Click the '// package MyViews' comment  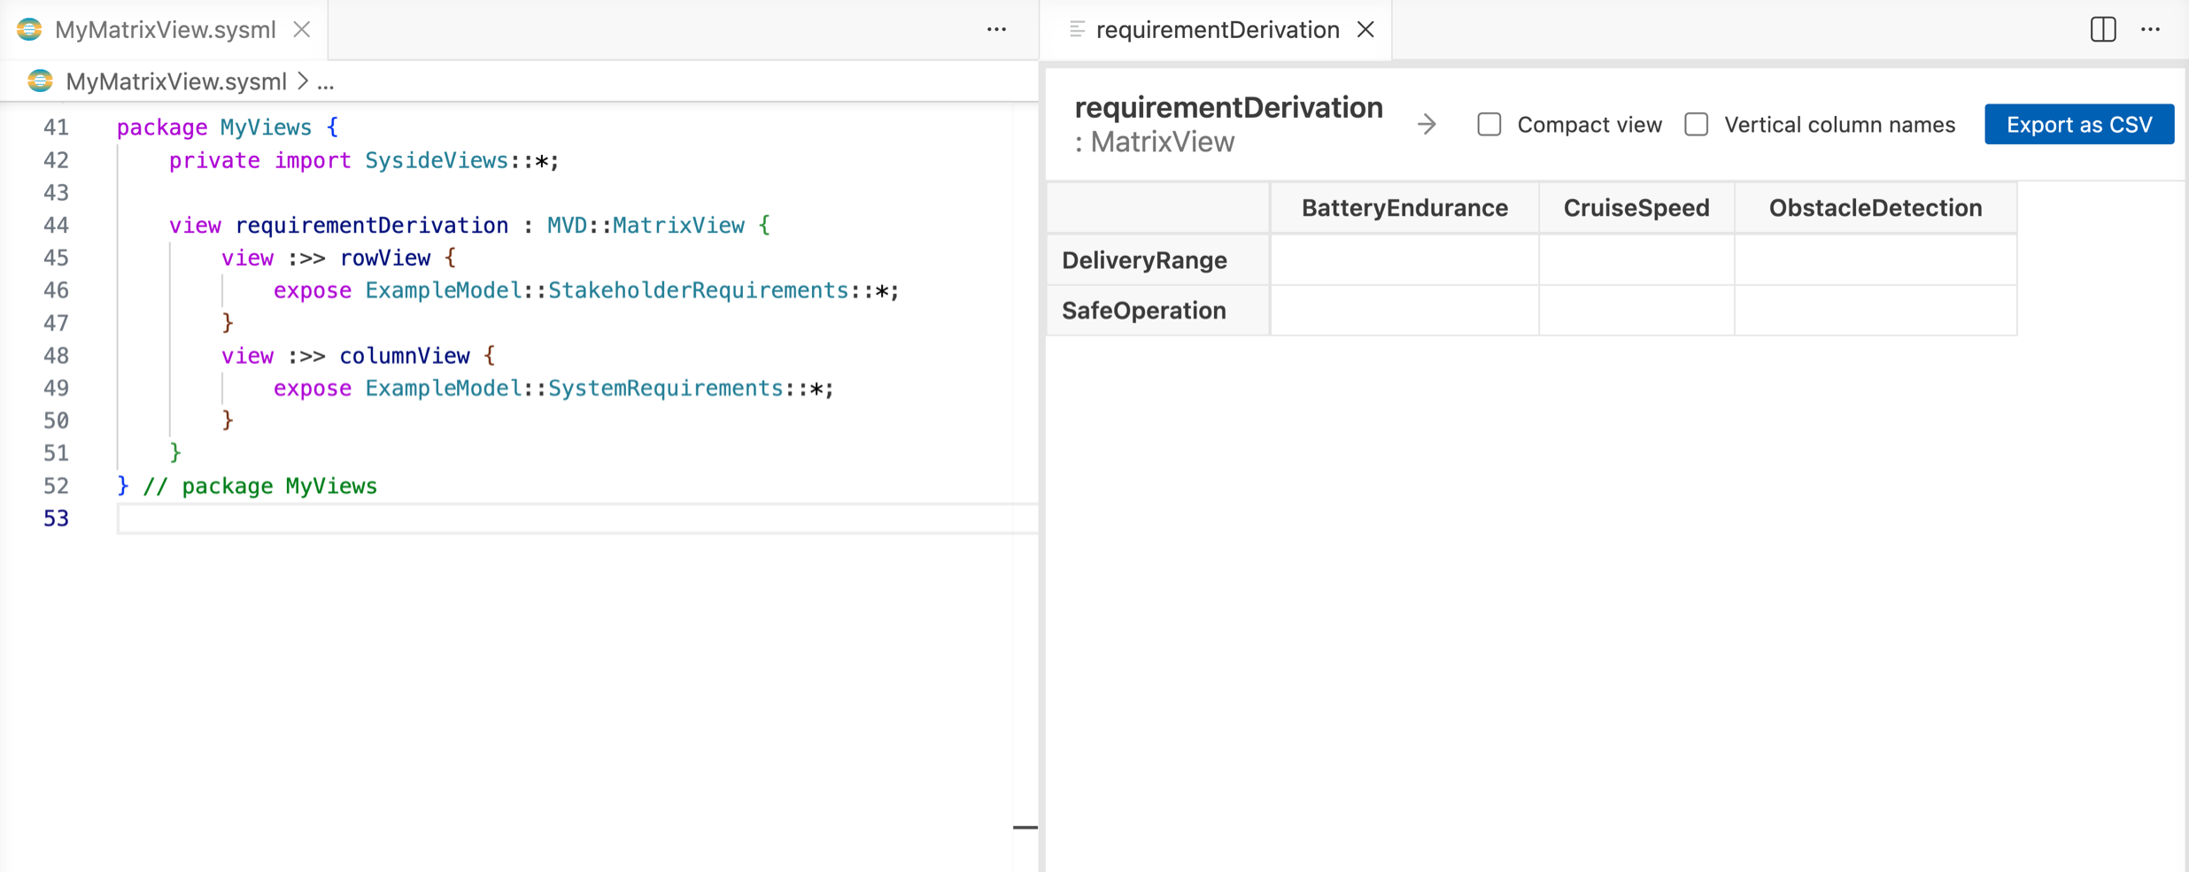tap(260, 486)
